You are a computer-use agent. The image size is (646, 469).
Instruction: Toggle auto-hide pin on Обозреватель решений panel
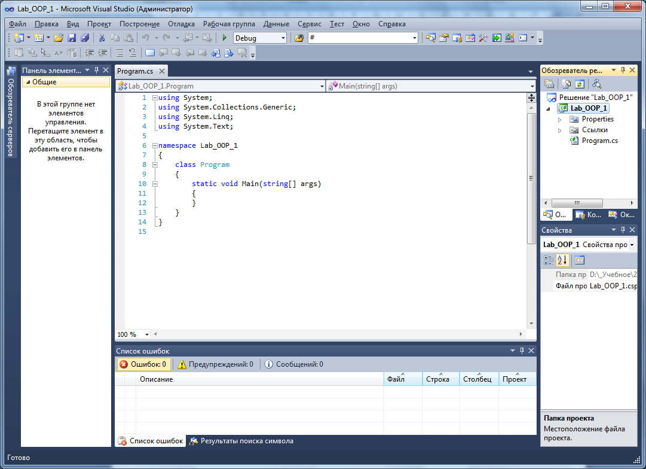[x=623, y=70]
